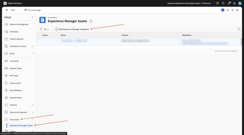Open the main hamburger menu
This screenshot has width=244, height=135.
pyautogui.click(x=7, y=10)
